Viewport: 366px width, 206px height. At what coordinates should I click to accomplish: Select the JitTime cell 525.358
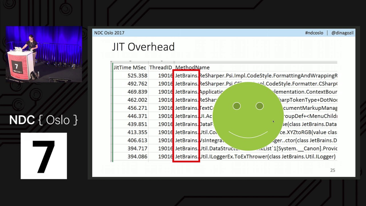138,76
